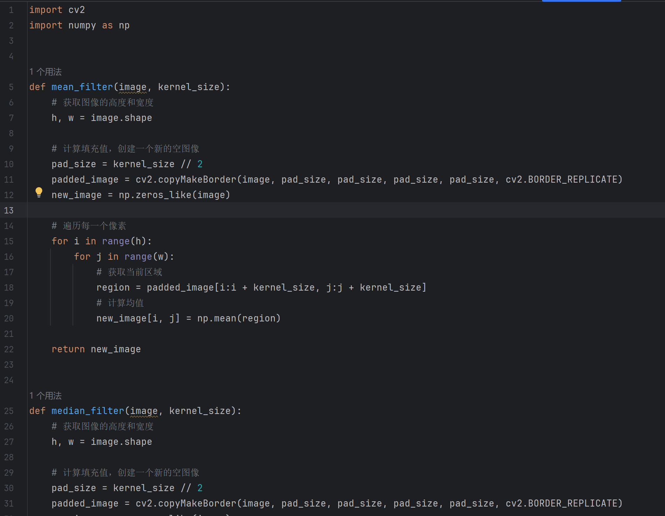The width and height of the screenshot is (665, 516).
Task: Click 'numpy' in the import statement
Action: pyautogui.click(x=82, y=25)
